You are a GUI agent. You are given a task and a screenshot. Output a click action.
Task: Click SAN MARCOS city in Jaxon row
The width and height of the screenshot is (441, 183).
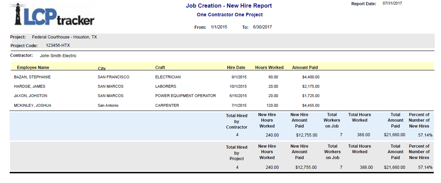pyautogui.click(x=111, y=96)
